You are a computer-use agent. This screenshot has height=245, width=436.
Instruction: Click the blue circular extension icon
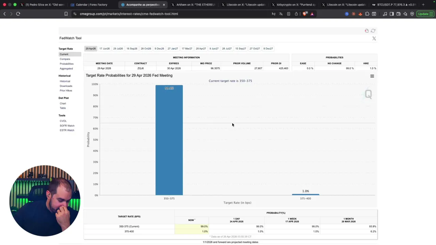pyautogui.click(x=347, y=14)
